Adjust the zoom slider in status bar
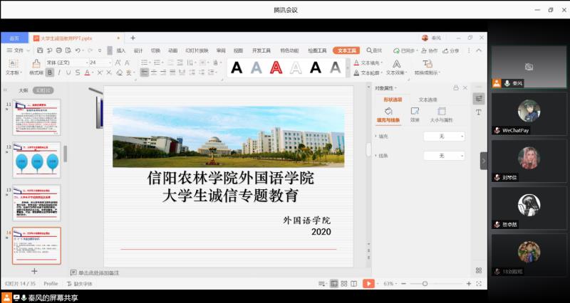This screenshot has height=303, width=570. 425,283
